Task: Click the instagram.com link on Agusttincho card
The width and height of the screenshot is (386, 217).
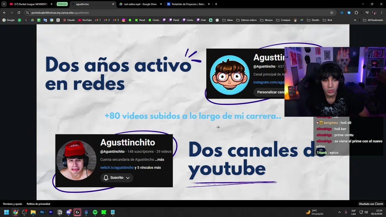Action: click(x=269, y=82)
